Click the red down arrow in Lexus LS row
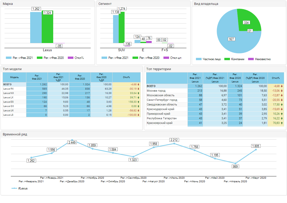 [x=138, y=115]
